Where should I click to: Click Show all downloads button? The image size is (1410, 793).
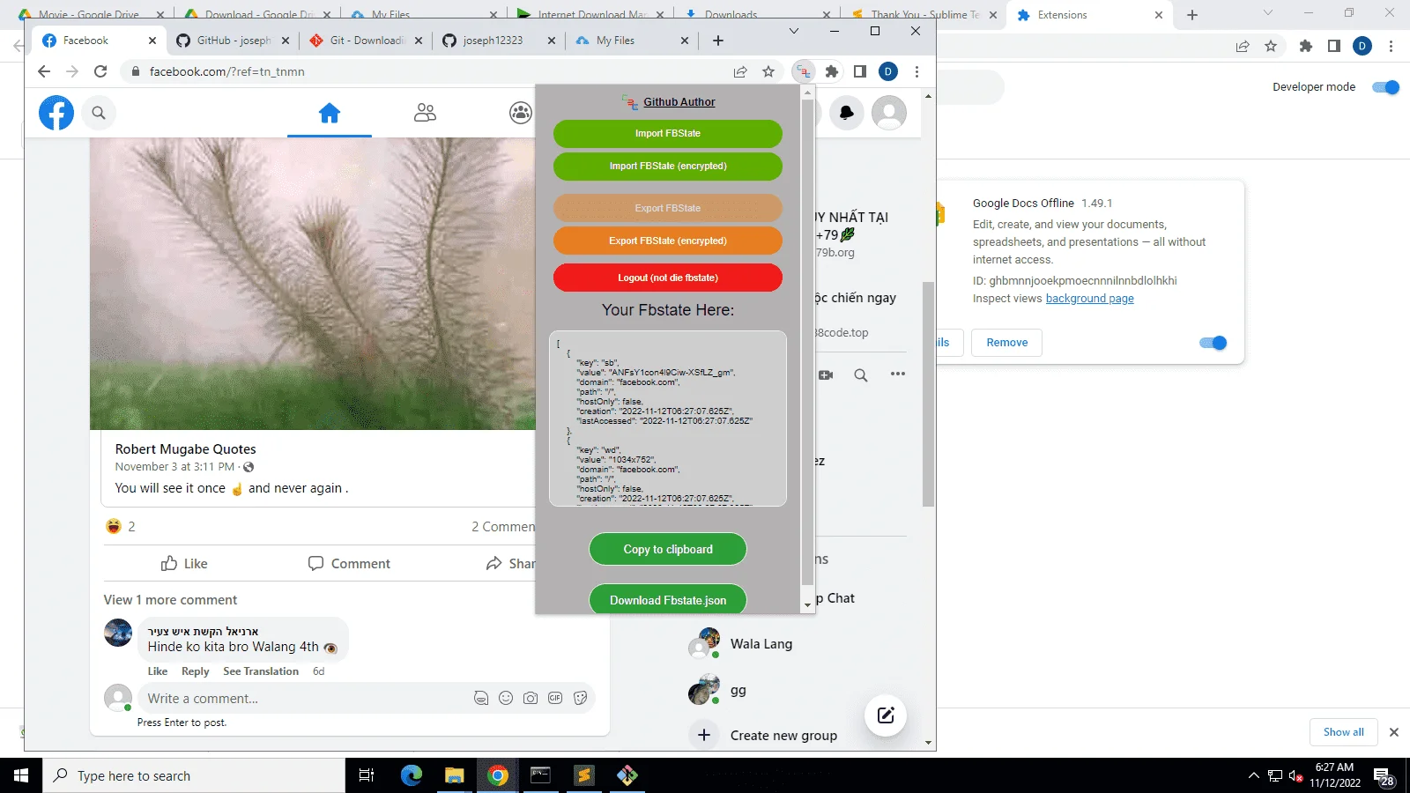click(x=1343, y=732)
